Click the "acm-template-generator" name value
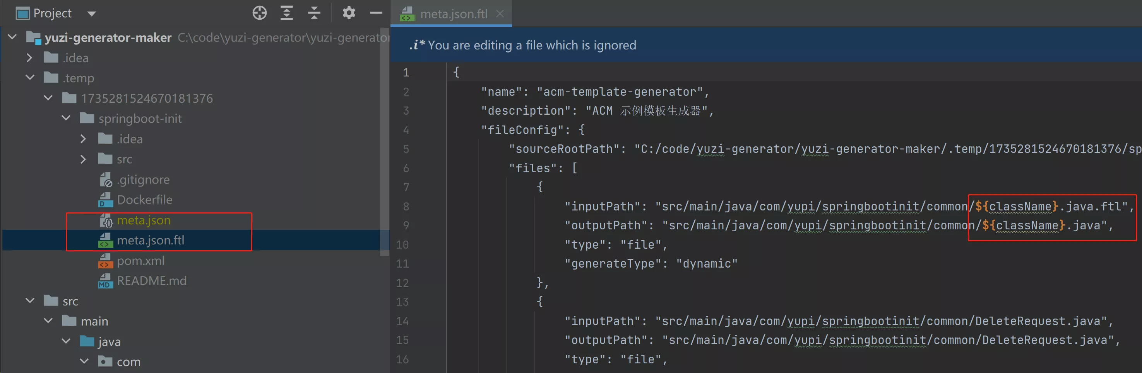 pos(620,92)
